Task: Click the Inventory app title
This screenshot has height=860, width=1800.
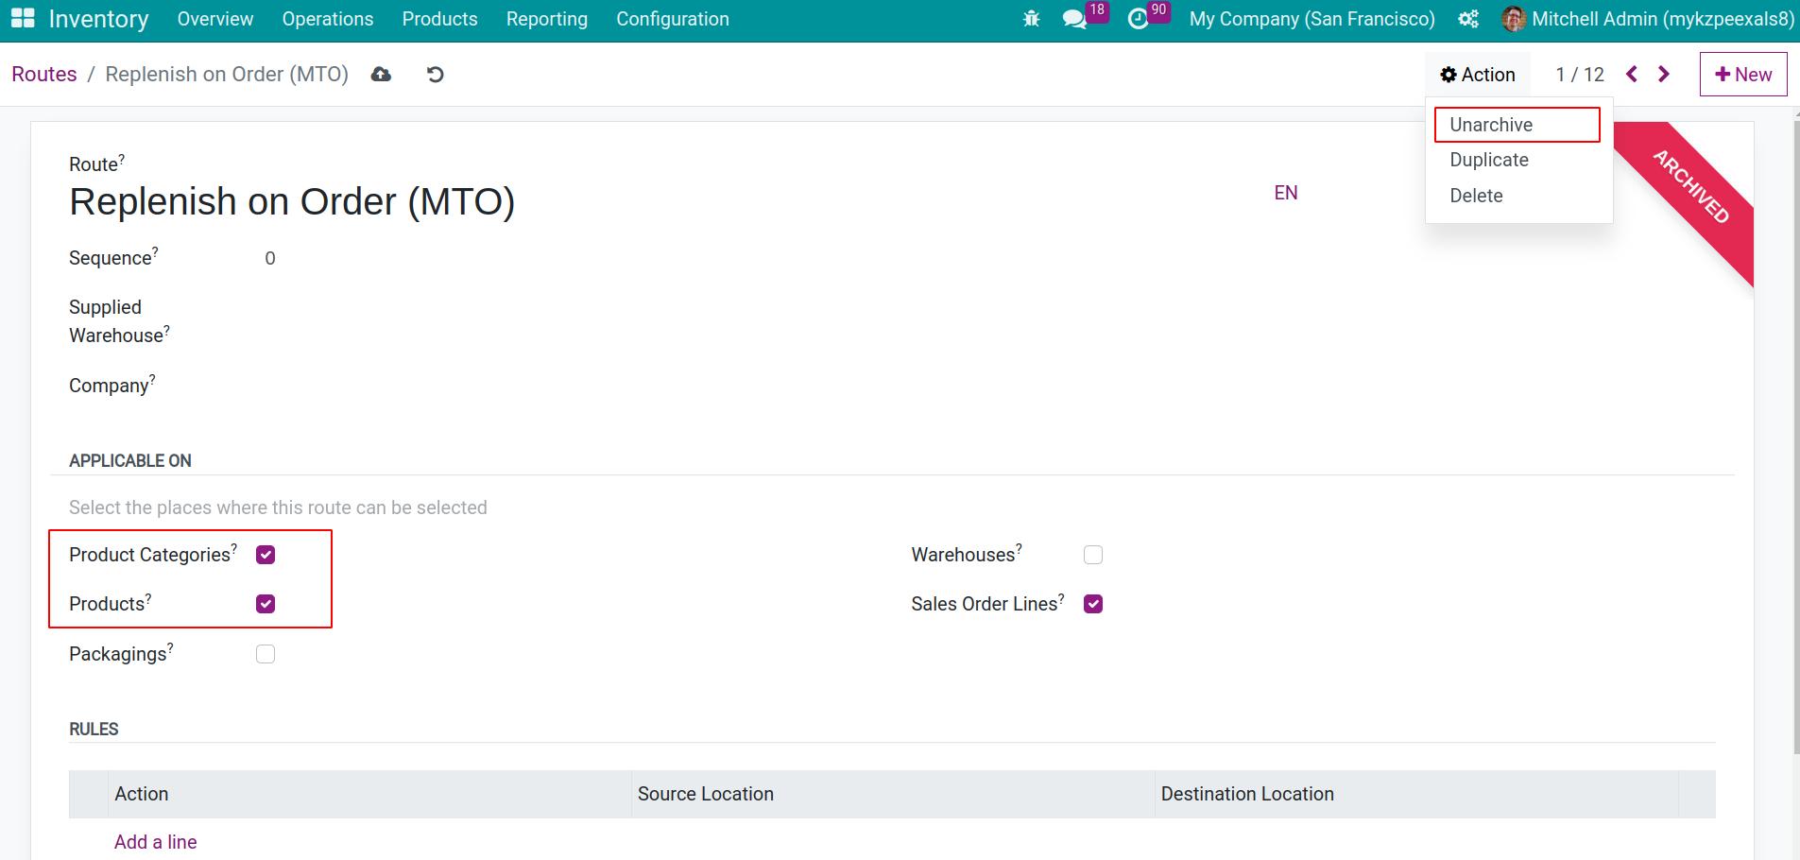Action: point(98,19)
